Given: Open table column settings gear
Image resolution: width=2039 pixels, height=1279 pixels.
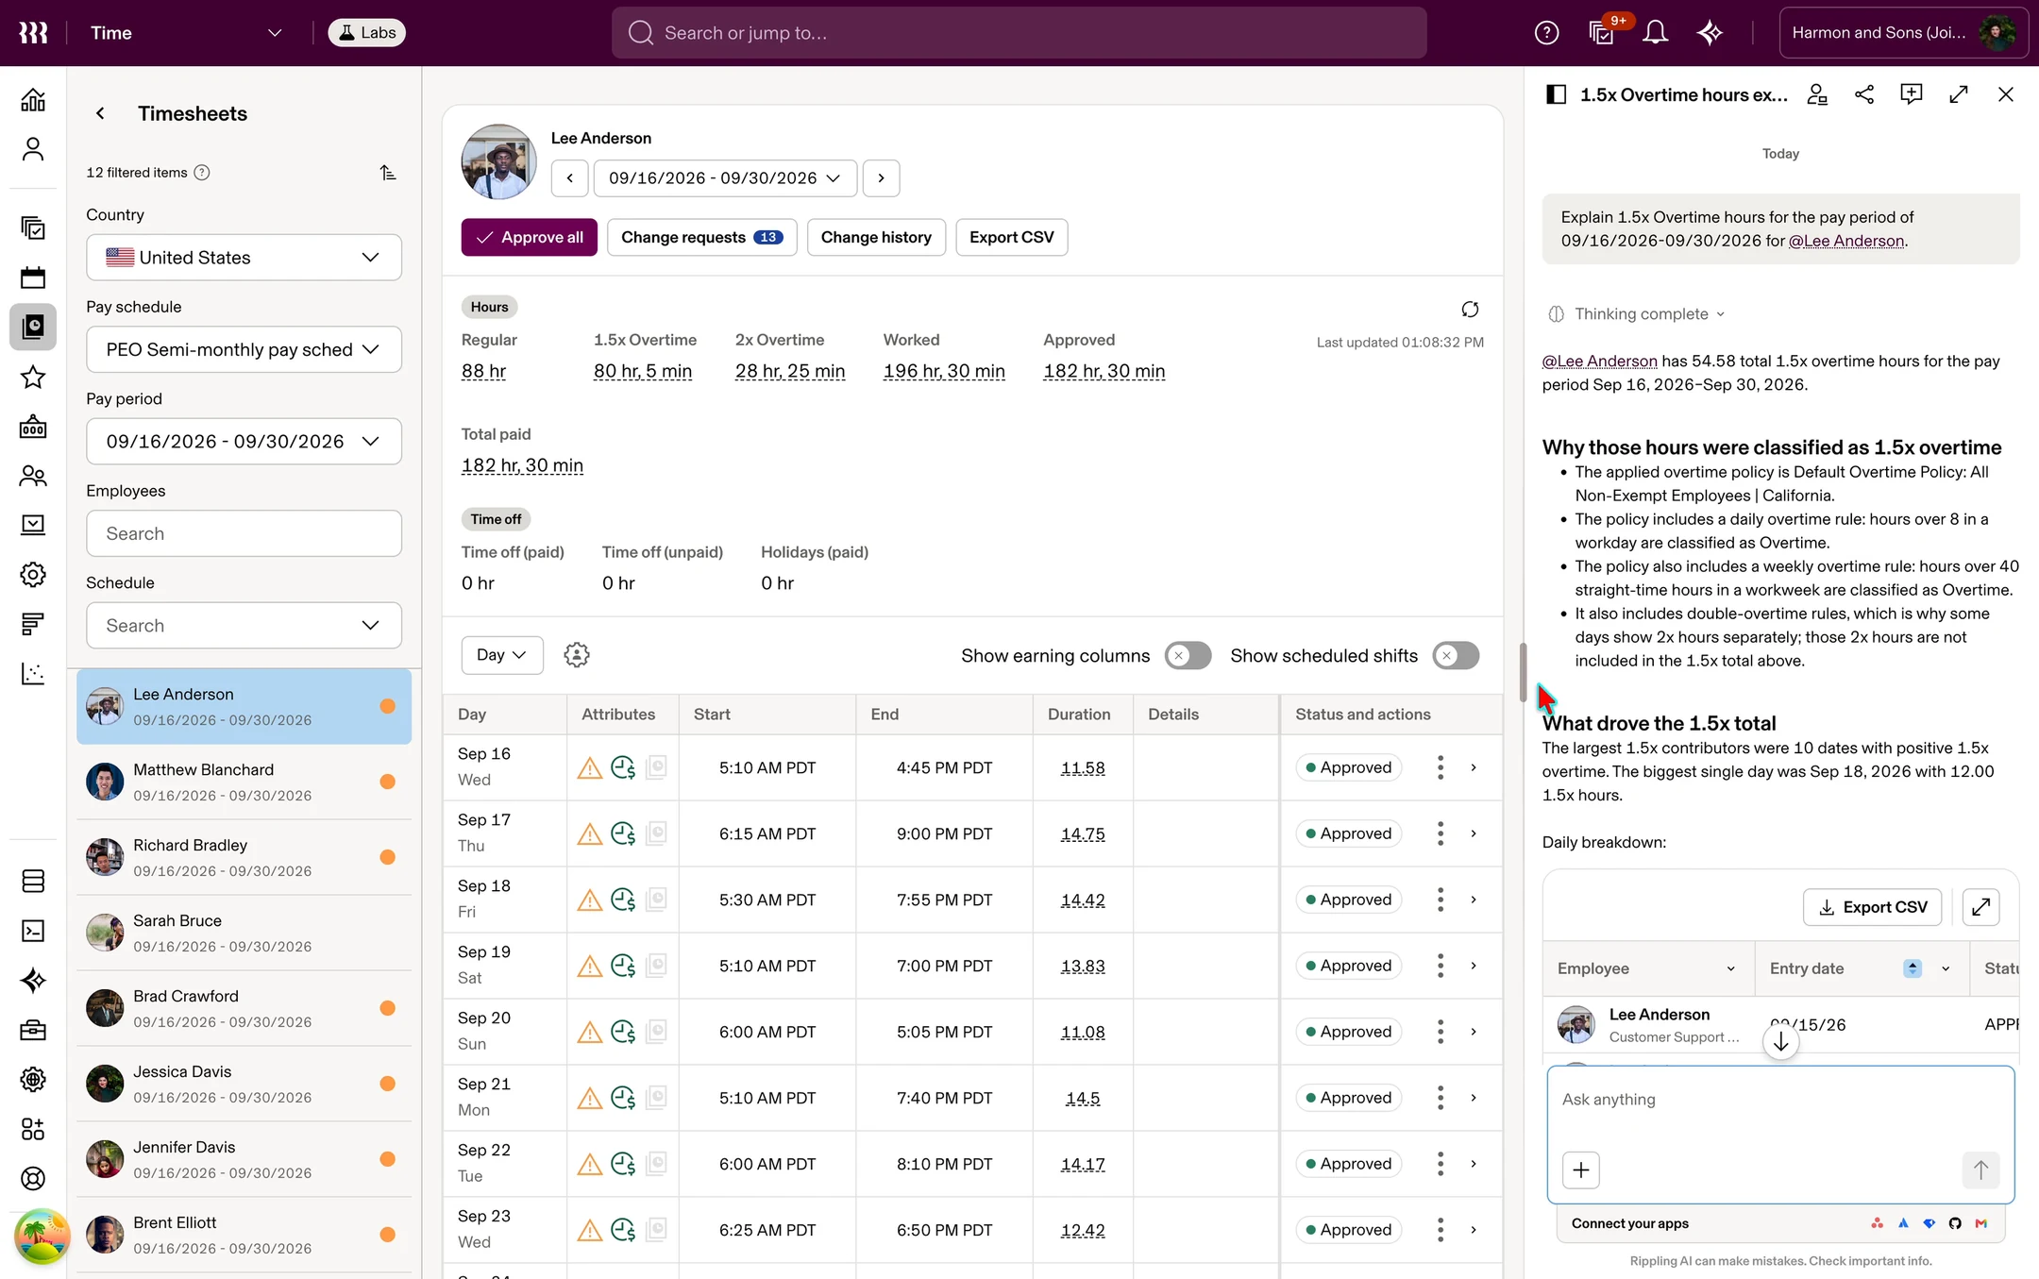Looking at the screenshot, I should pos(577,655).
